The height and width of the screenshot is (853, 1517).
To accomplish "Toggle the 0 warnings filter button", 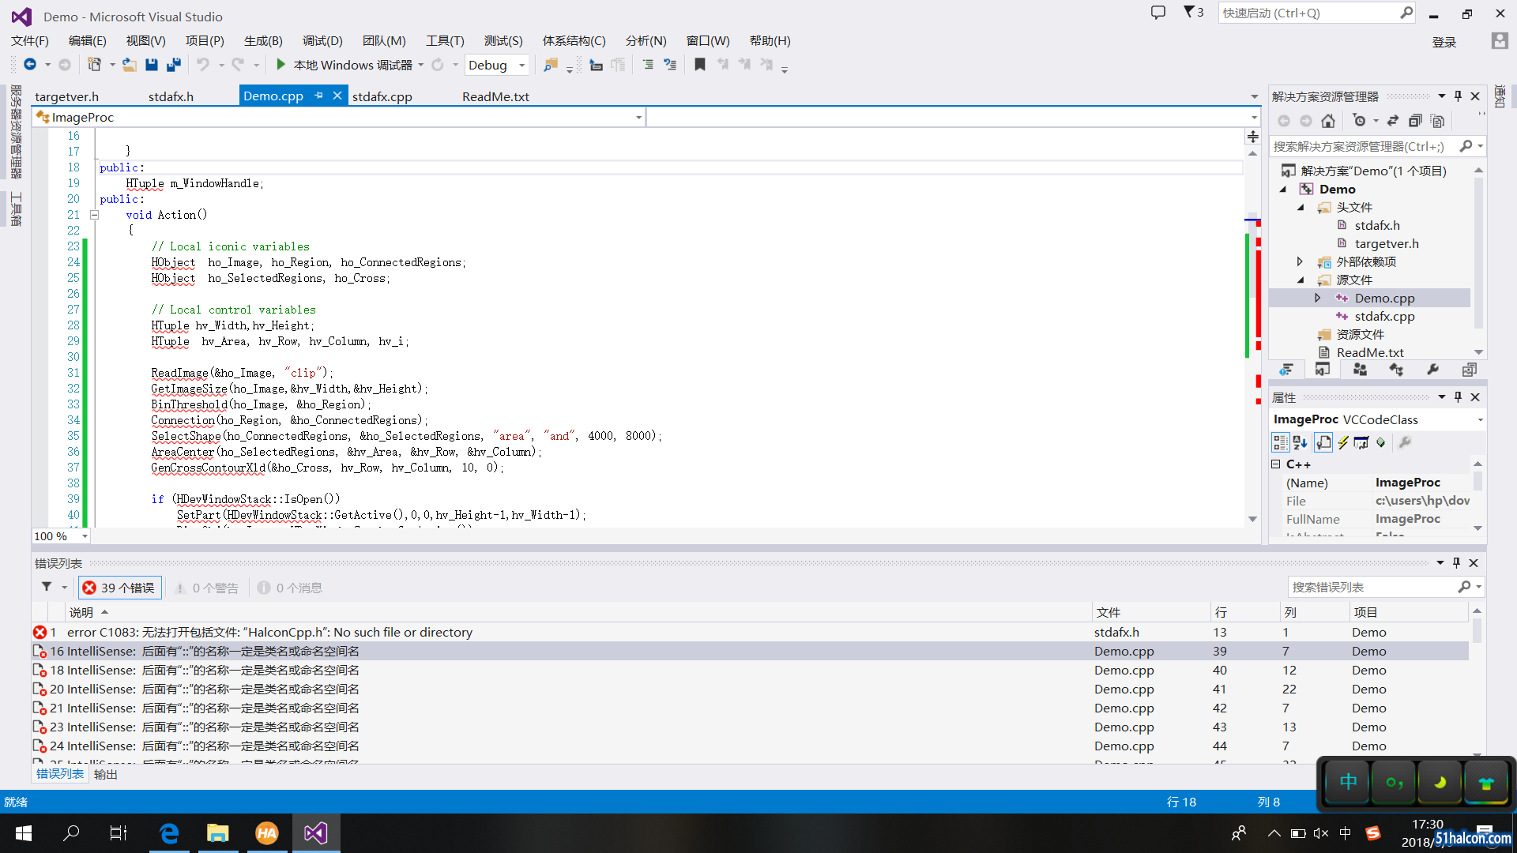I will tap(207, 588).
